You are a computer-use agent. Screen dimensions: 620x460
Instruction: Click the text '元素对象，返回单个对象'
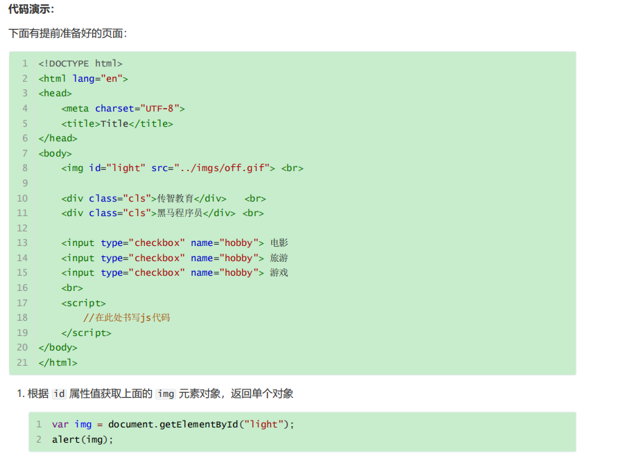click(x=236, y=393)
